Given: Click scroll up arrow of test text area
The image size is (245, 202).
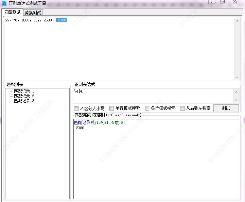Looking at the screenshot, I should click(x=237, y=21).
